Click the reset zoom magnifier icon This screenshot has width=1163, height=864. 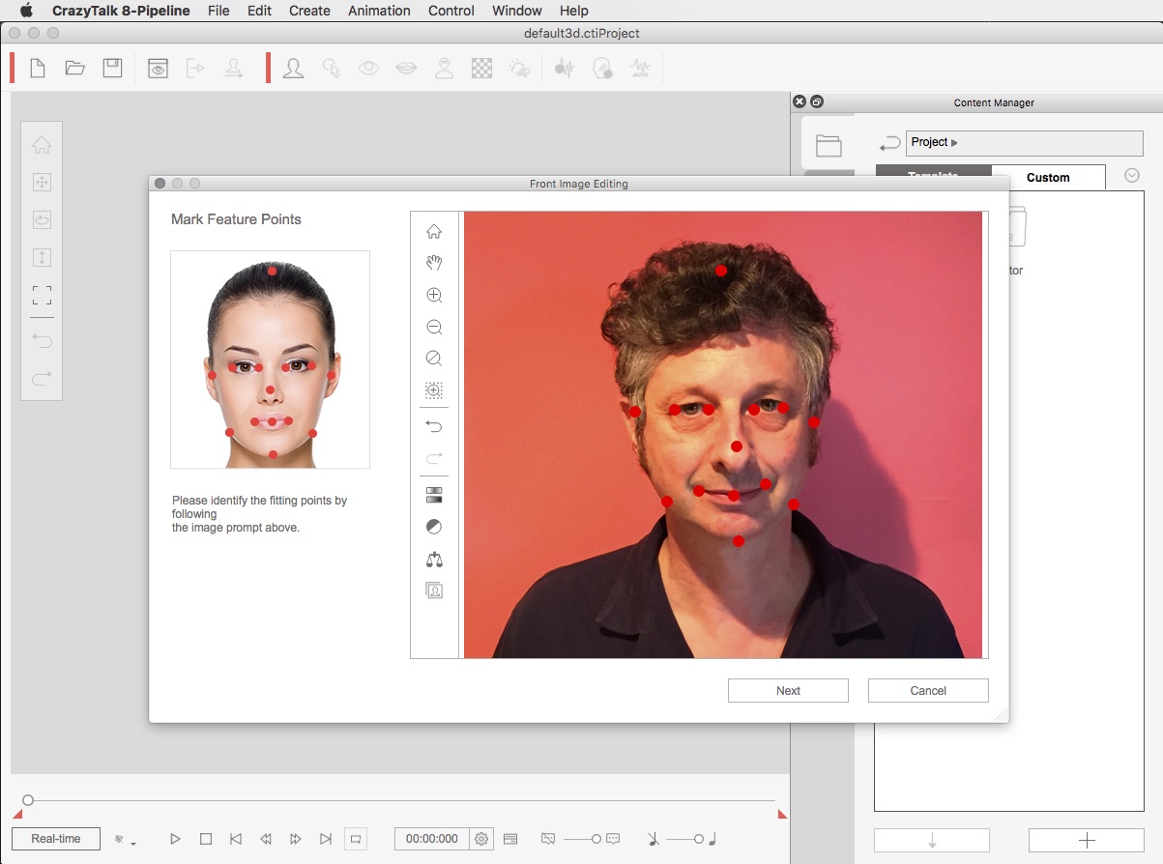[x=434, y=360]
